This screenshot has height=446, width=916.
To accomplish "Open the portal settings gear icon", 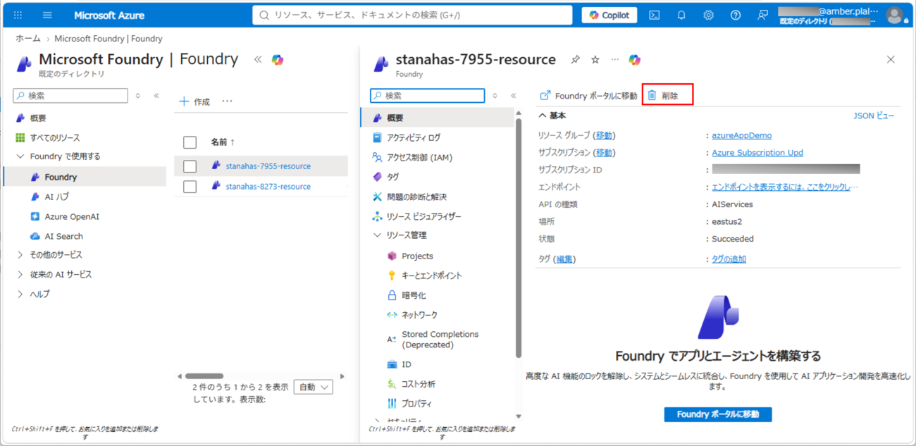I will coord(709,15).
